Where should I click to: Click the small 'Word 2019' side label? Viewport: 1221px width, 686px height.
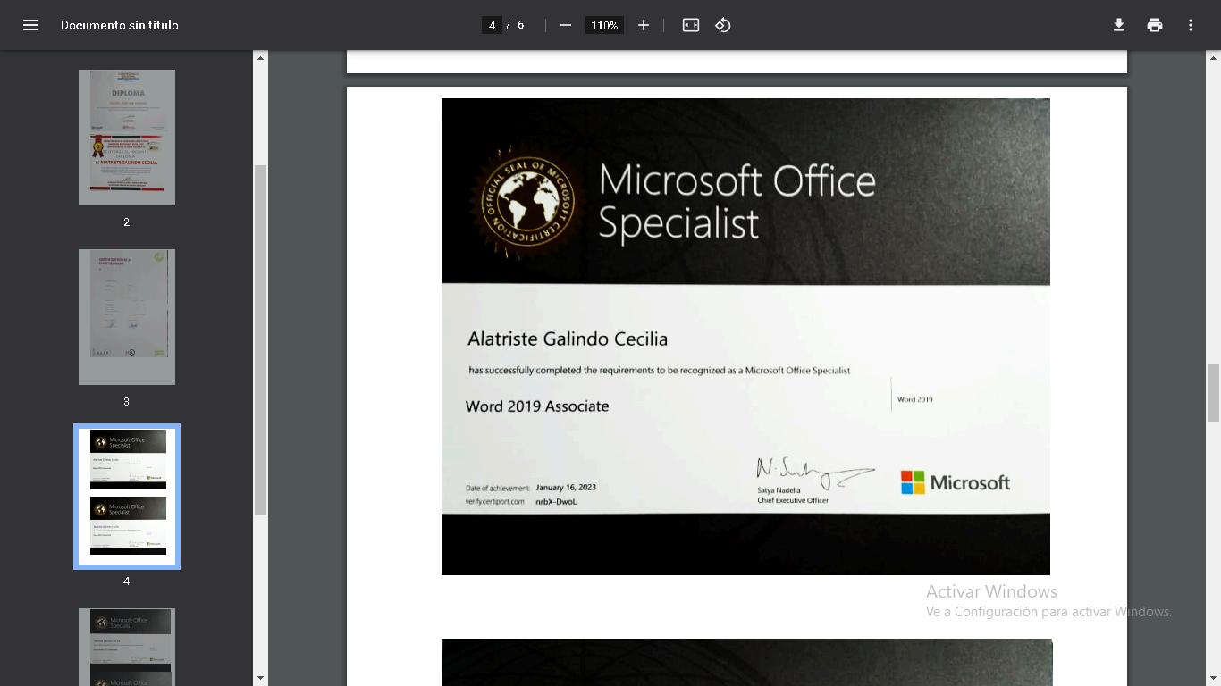point(915,399)
